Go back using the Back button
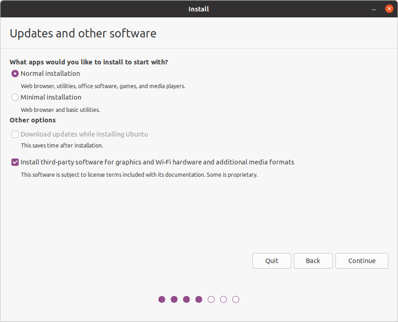This screenshot has width=398, height=322. (313, 261)
